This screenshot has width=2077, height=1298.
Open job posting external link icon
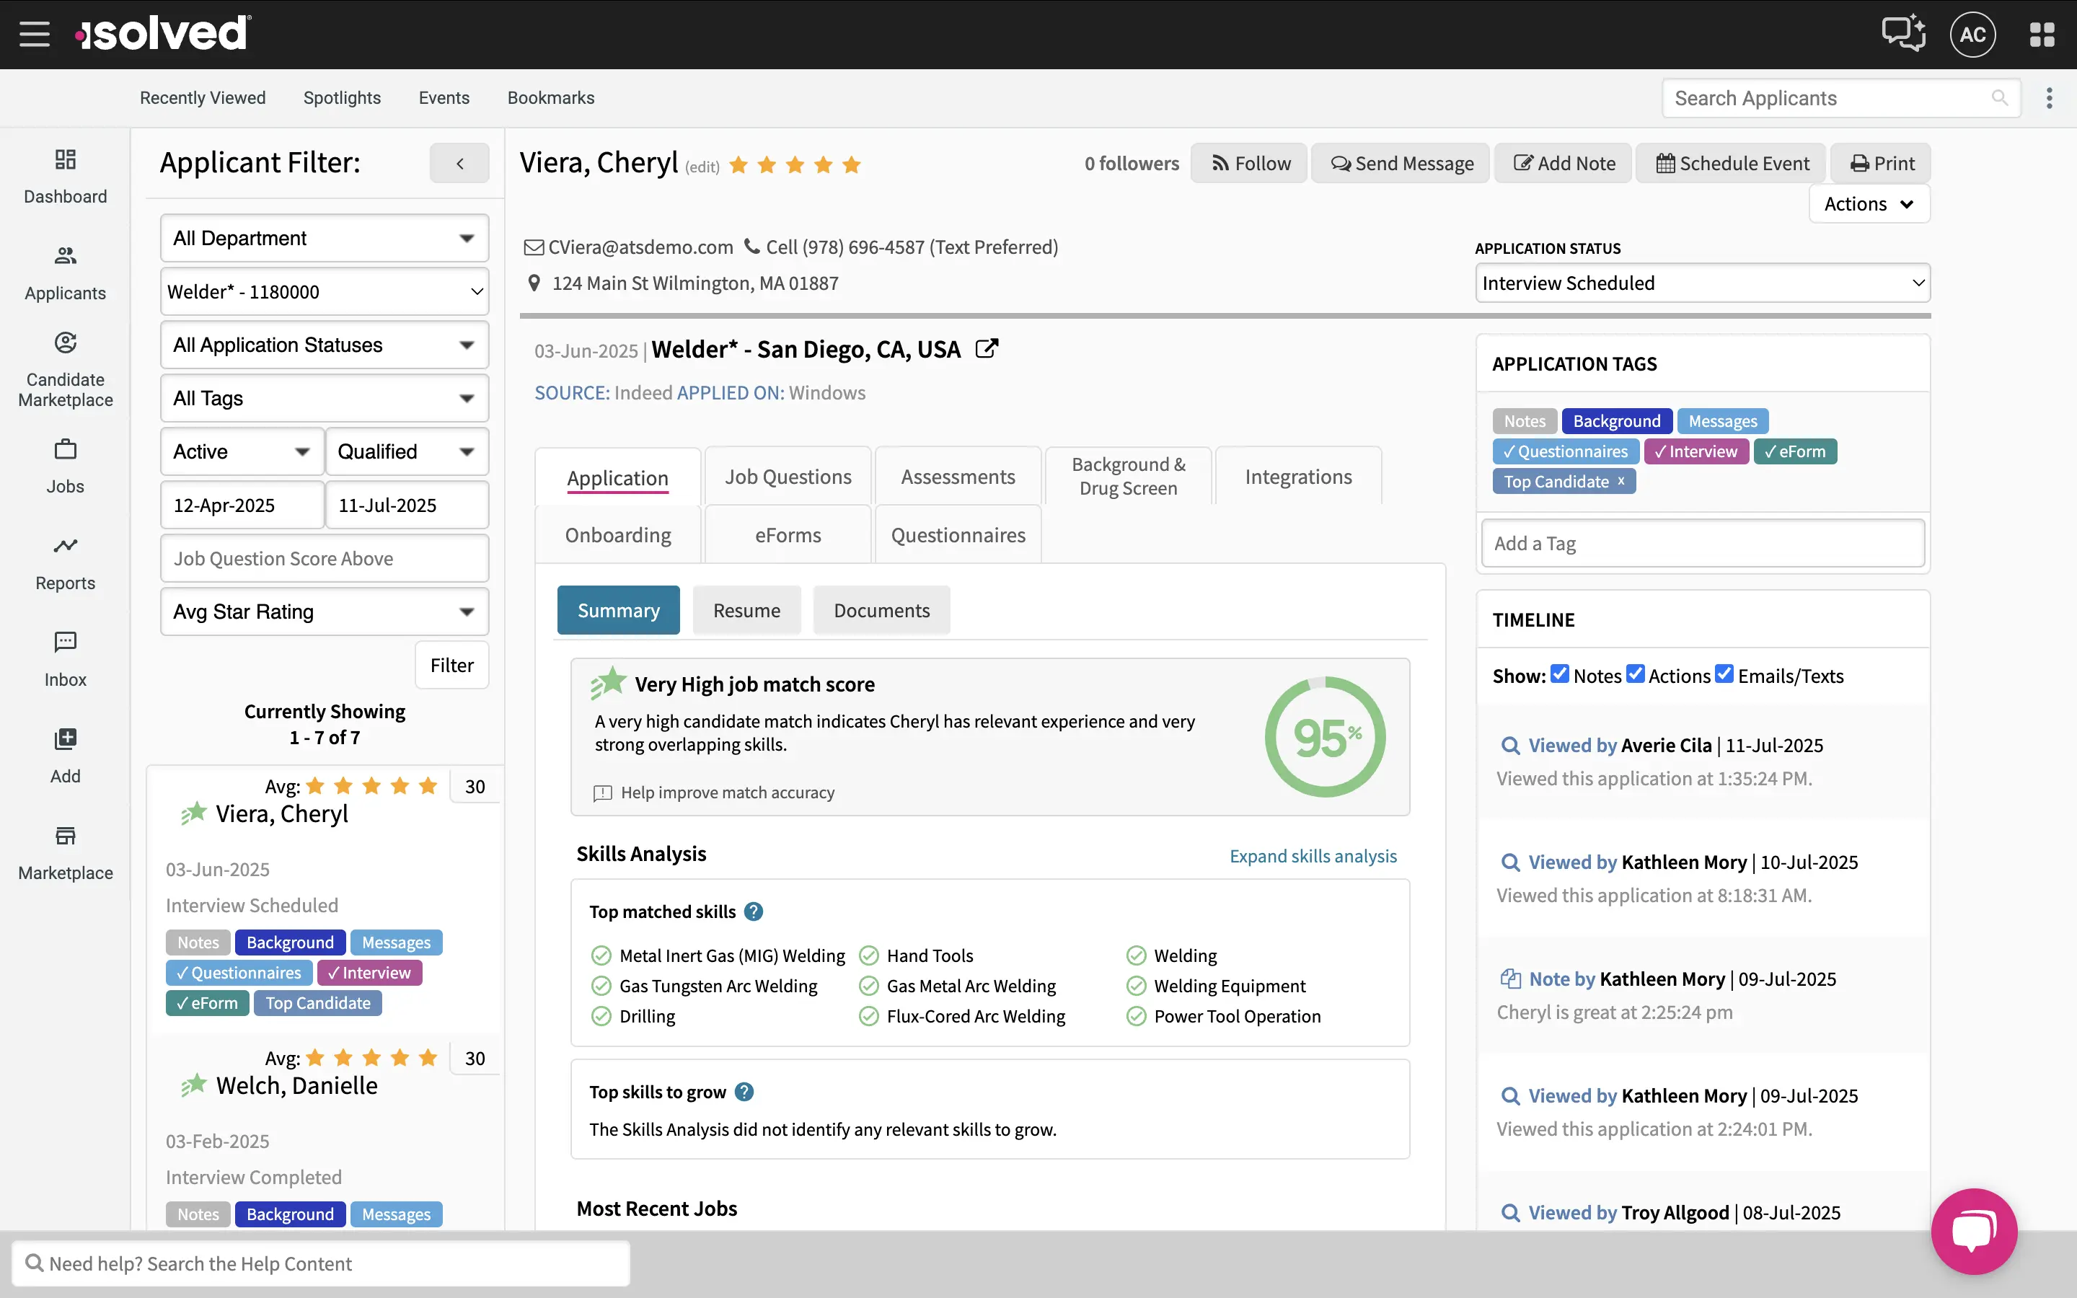pyautogui.click(x=987, y=348)
